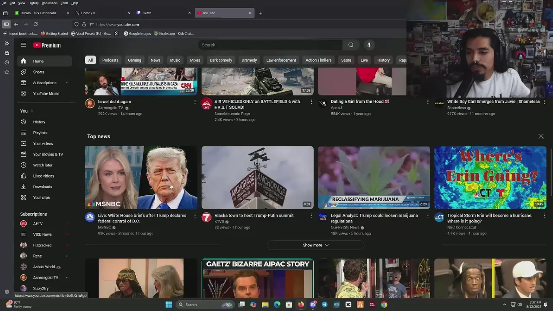Viewport: 553px width, 311px height.
Task: Open Shorts in the sidebar
Action: 44,72
